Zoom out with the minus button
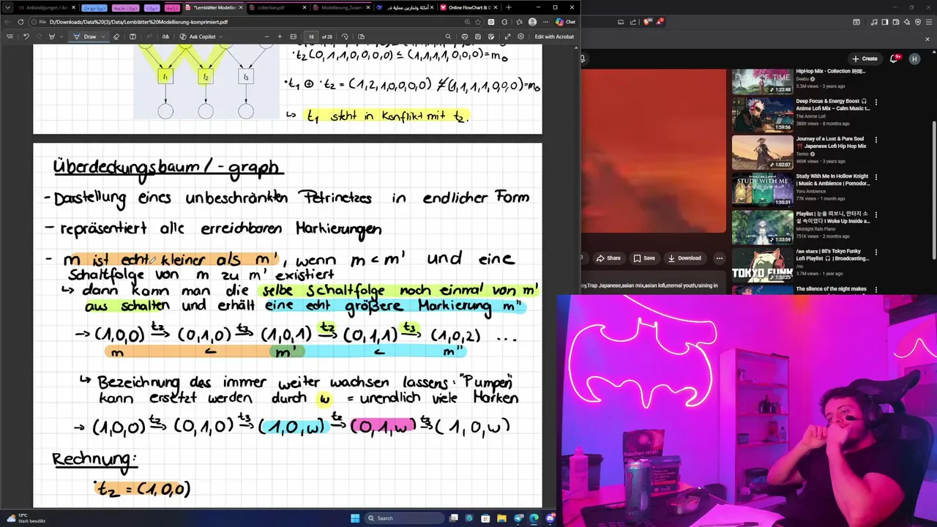 [267, 37]
